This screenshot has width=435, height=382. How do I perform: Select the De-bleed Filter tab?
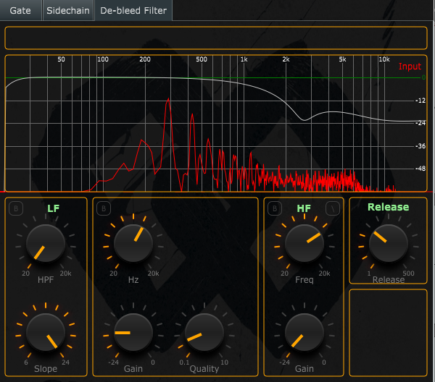pos(133,10)
